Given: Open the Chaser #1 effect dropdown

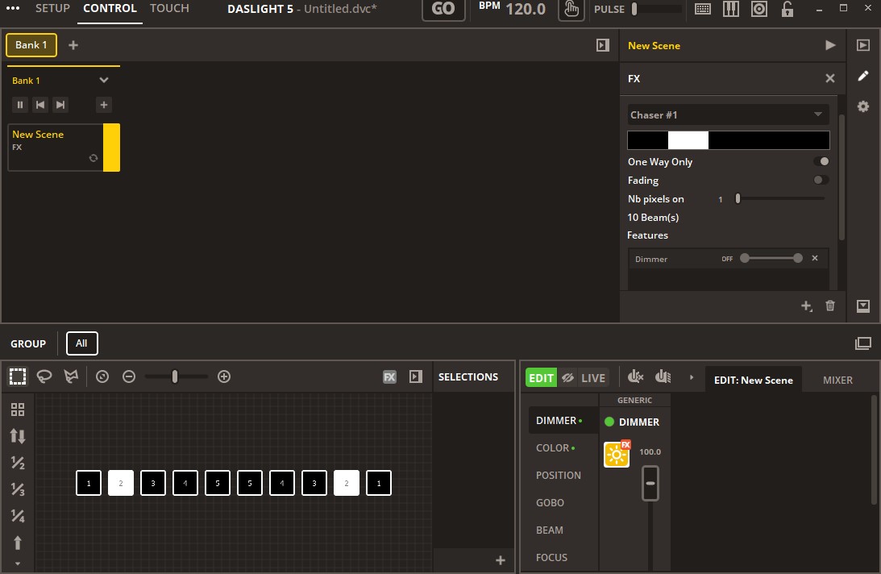Looking at the screenshot, I should point(728,114).
